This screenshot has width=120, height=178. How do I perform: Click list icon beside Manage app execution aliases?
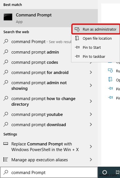pos(6,159)
